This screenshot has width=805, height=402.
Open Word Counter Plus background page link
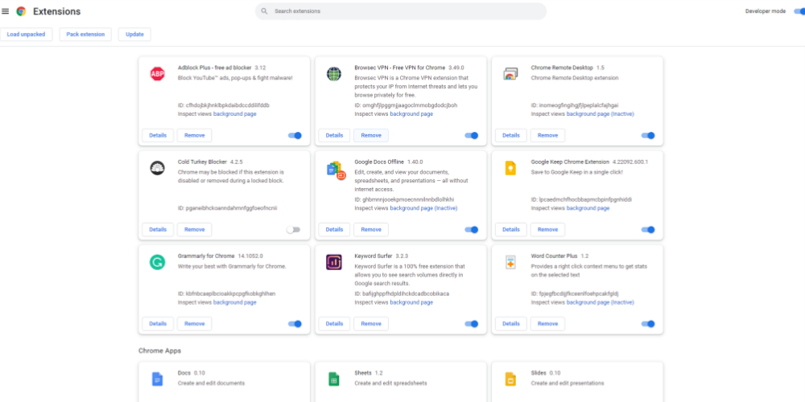(601, 302)
